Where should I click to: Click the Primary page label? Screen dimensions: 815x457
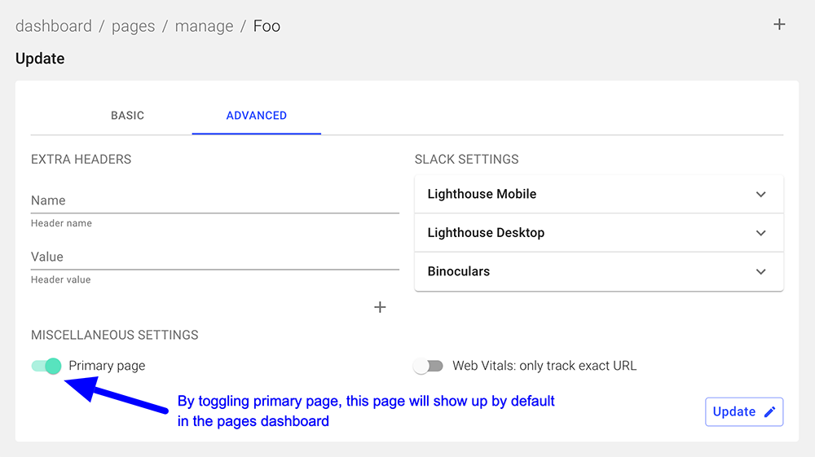107,366
